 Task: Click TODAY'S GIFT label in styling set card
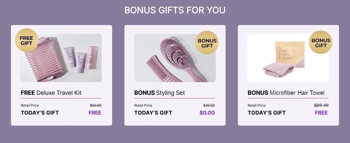(x=153, y=113)
